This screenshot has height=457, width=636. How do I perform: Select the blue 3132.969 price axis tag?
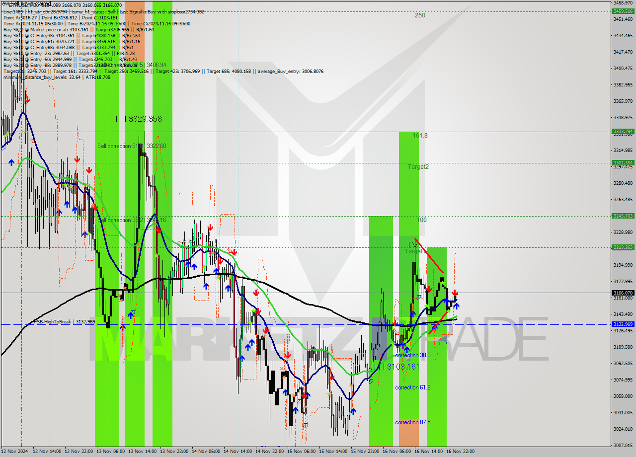tap(623, 324)
